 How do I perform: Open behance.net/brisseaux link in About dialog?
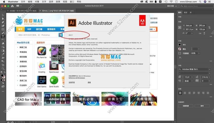tap(77, 78)
